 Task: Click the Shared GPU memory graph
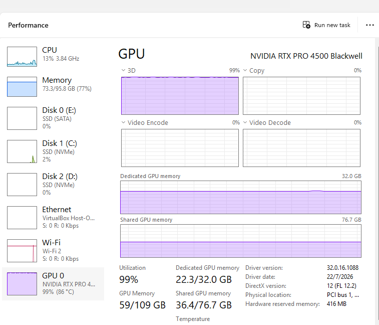click(x=241, y=241)
